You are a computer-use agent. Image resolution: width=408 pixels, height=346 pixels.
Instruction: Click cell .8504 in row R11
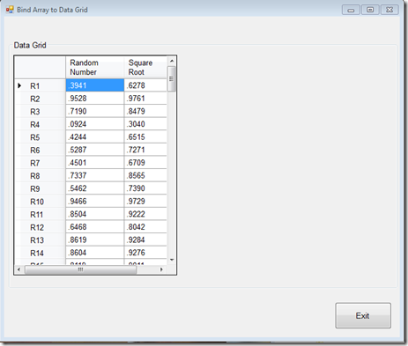[95, 214]
